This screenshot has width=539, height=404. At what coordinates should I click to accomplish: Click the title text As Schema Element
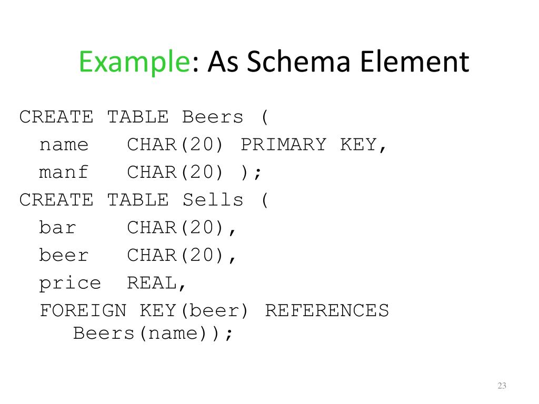tap(338, 61)
